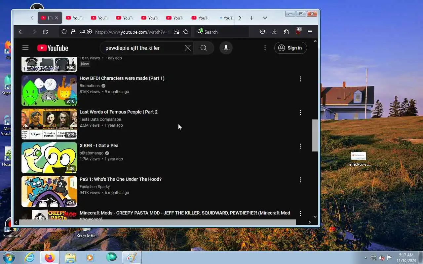Save page to Pocket

[x=262, y=32]
